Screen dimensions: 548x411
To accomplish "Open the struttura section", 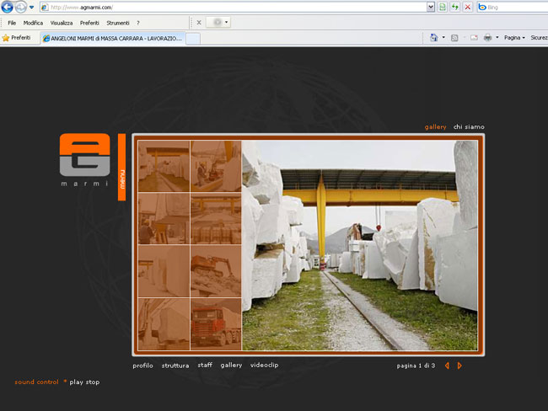I will 175,366.
